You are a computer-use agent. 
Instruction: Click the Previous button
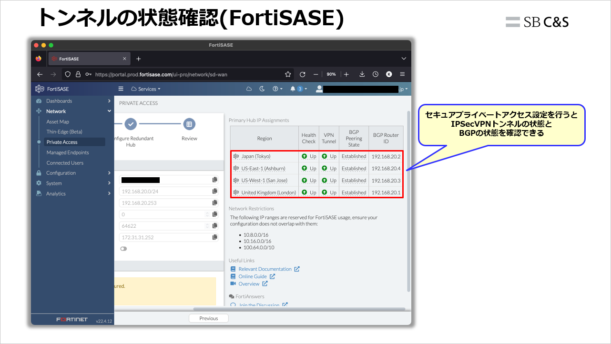point(209,318)
